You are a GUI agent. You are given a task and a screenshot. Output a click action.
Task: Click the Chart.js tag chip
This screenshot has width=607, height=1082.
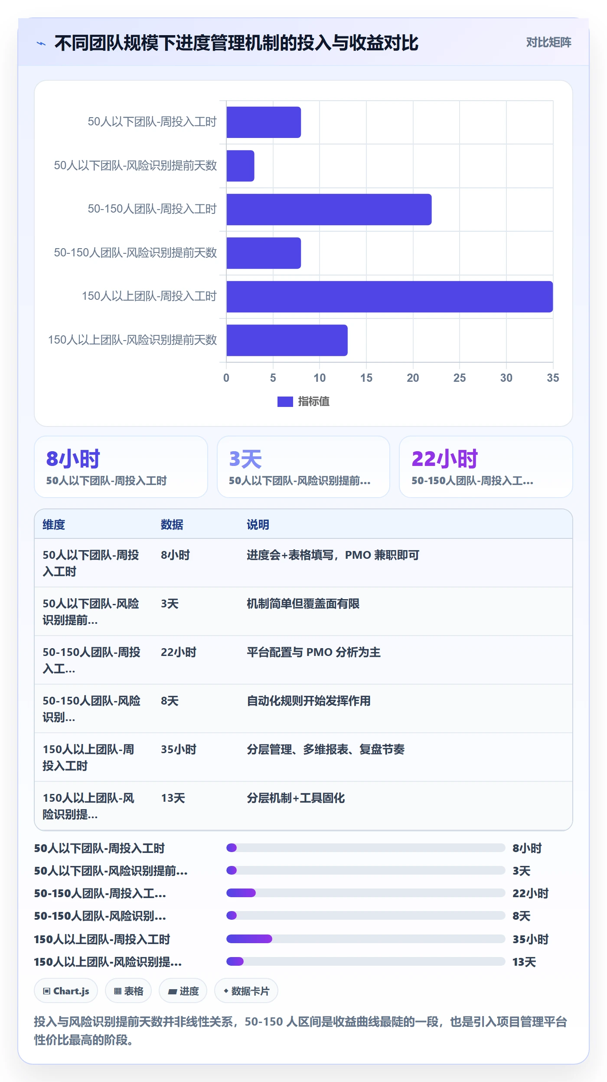[66, 991]
